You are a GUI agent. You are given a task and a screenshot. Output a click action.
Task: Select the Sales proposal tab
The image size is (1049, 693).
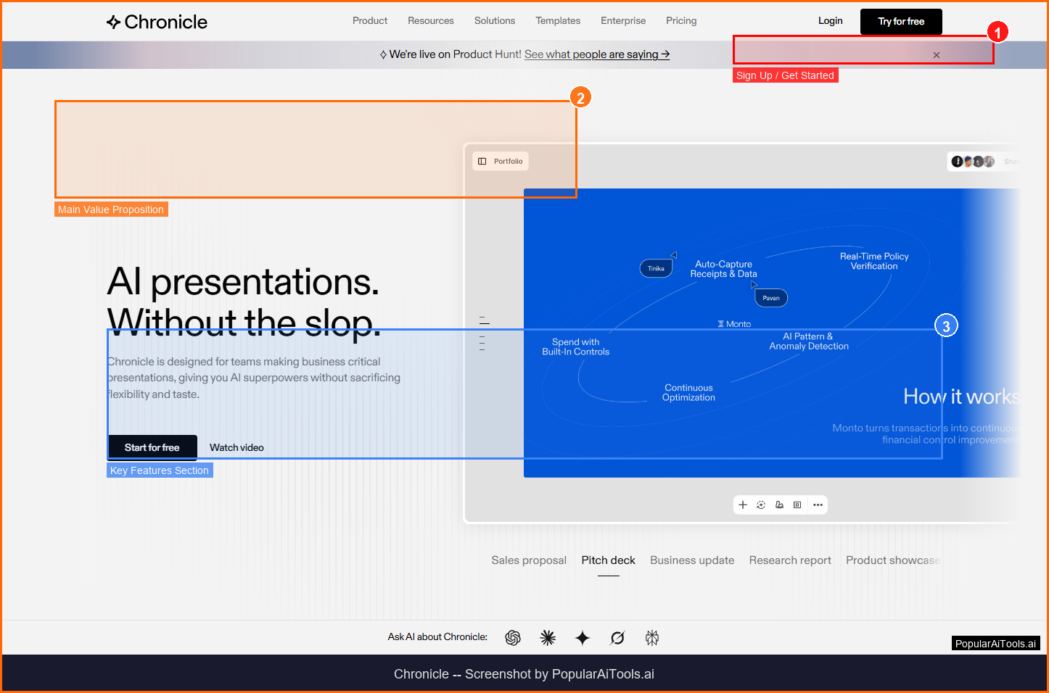tap(529, 560)
